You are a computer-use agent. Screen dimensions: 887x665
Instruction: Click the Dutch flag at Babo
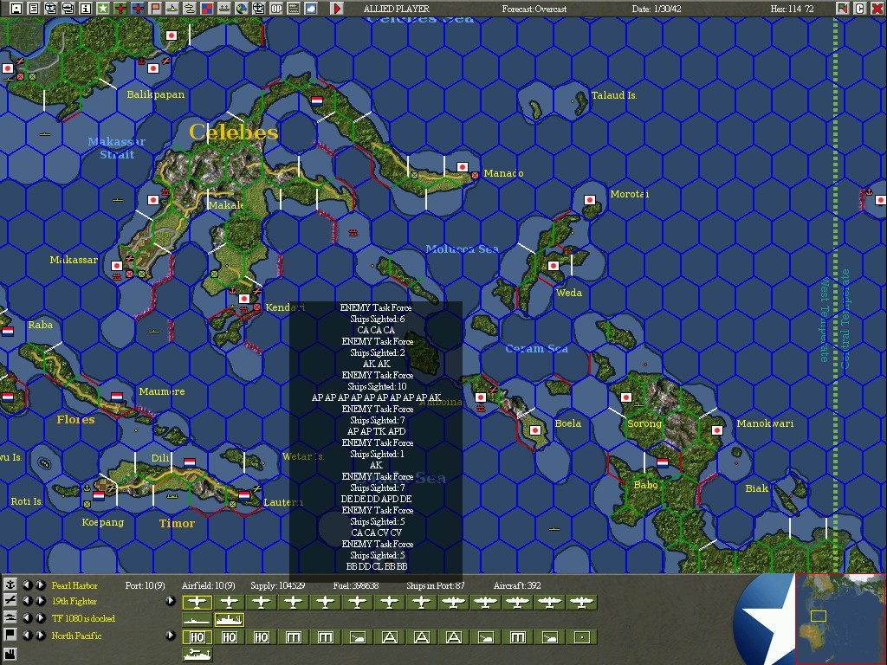(x=663, y=463)
